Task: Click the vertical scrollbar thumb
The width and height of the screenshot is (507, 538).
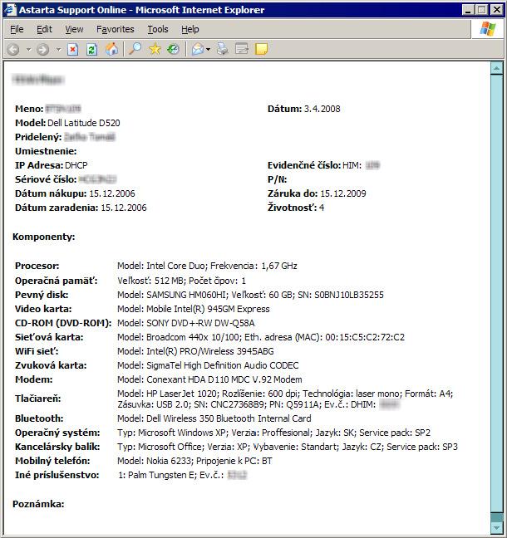Action: [x=496, y=293]
